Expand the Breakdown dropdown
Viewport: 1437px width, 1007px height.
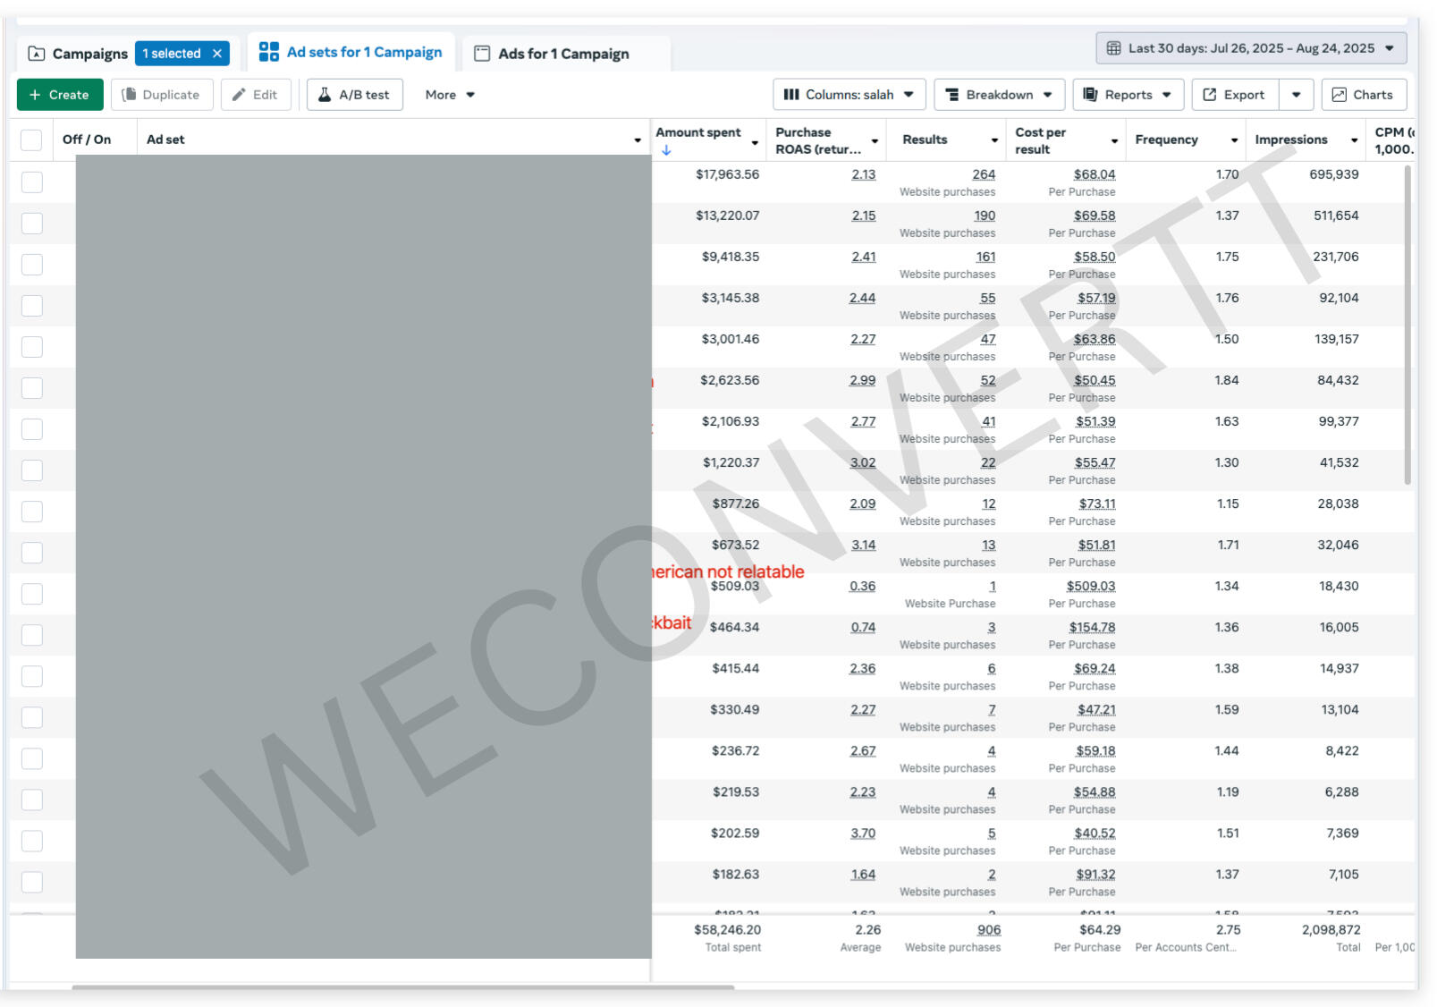tap(999, 95)
